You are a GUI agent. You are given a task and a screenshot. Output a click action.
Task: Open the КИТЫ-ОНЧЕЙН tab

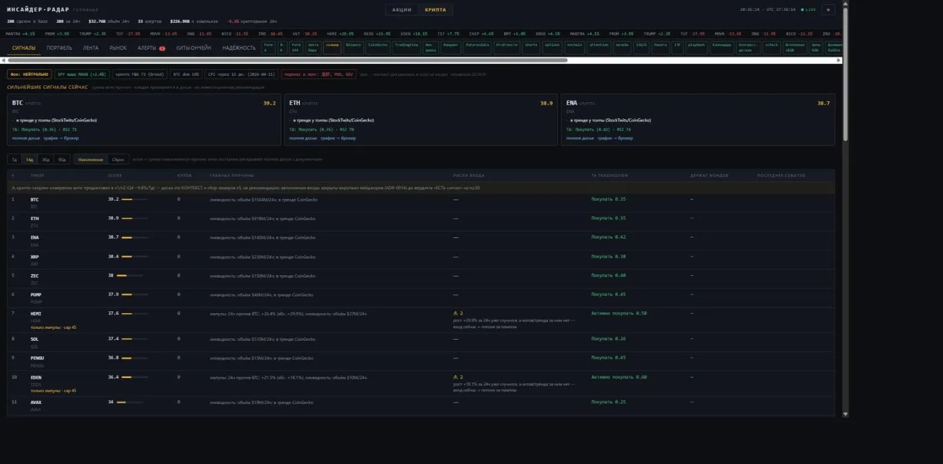coord(194,48)
